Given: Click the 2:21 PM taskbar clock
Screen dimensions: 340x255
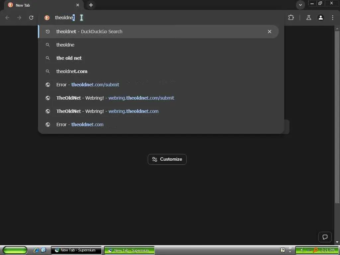Looking at the screenshot, I should pyautogui.click(x=328, y=250).
